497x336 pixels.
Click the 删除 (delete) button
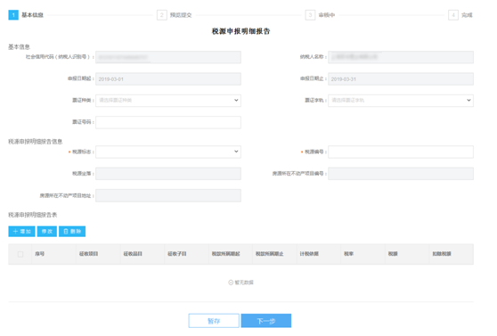[x=72, y=232]
